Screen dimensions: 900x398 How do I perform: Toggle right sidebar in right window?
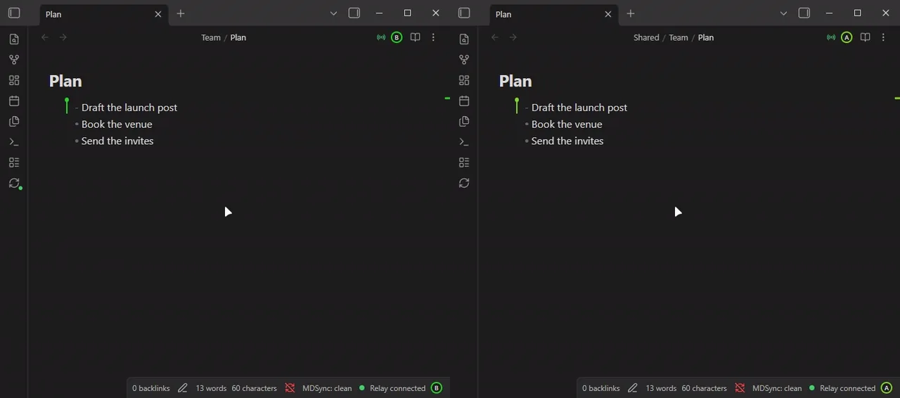pos(804,13)
